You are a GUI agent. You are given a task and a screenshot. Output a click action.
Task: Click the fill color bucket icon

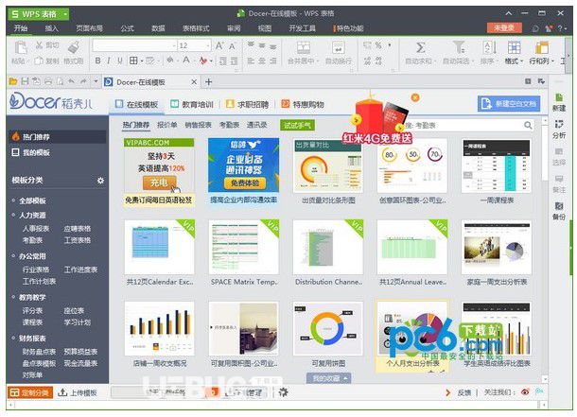click(x=169, y=61)
